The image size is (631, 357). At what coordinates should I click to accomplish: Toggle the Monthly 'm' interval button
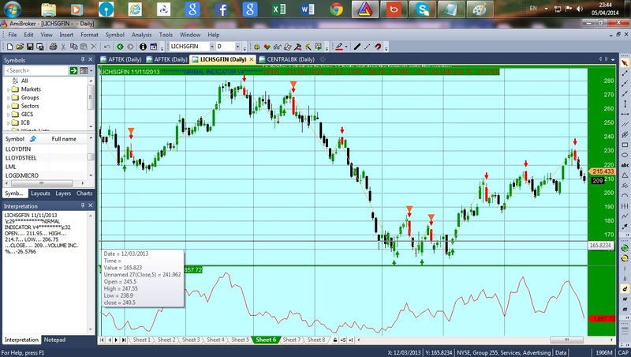coord(625,309)
